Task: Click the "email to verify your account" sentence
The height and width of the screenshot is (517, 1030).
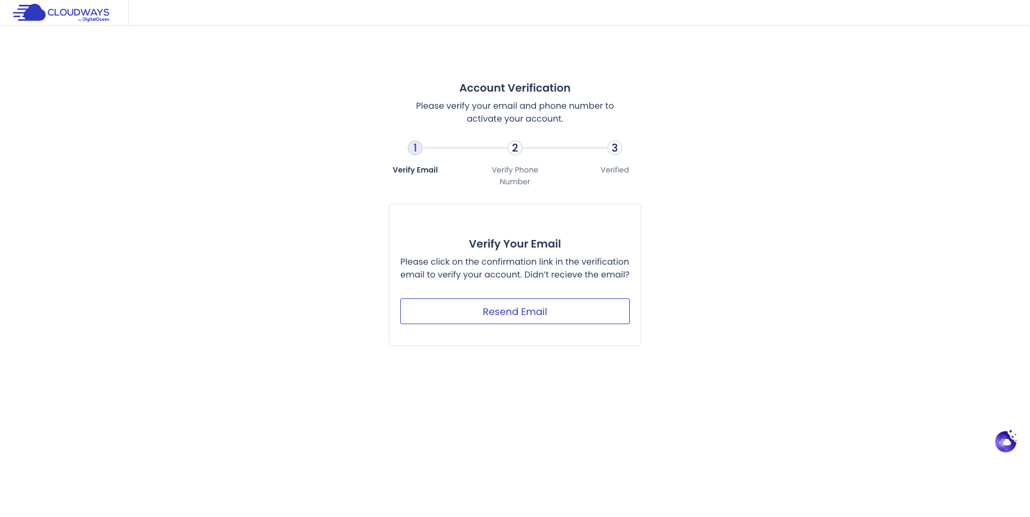Action: pyautogui.click(x=460, y=275)
